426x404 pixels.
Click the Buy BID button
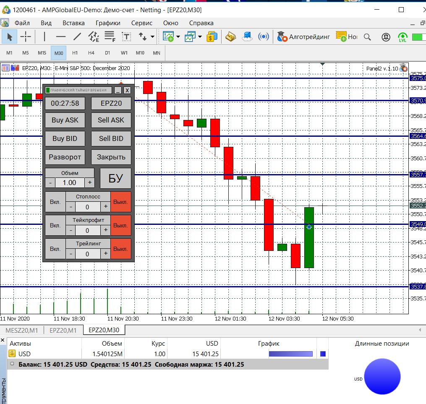click(65, 138)
